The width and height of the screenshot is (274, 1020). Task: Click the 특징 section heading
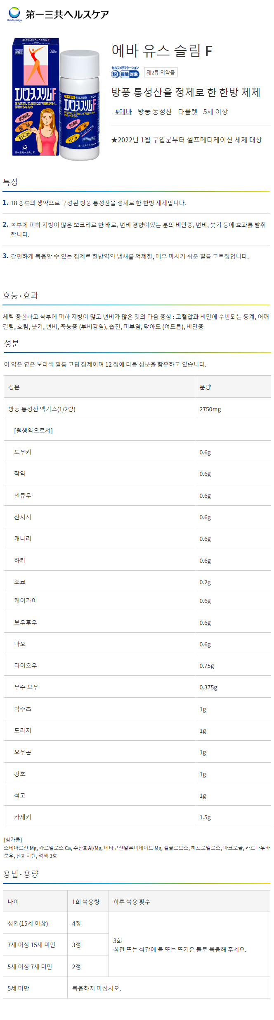[10, 182]
